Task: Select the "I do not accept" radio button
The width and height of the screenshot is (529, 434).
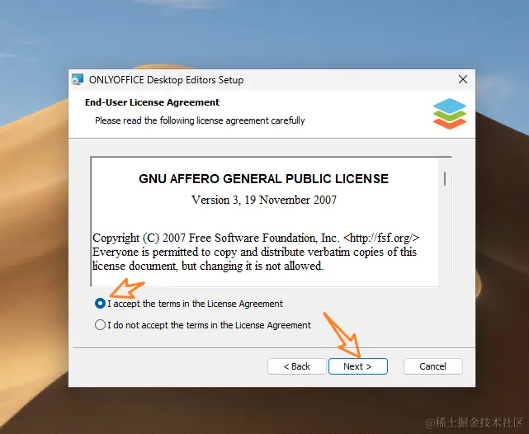Action: [x=100, y=325]
